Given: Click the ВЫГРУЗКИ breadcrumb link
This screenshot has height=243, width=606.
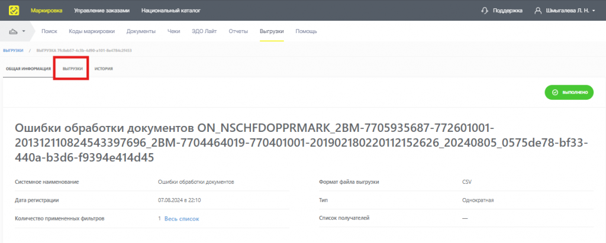Looking at the screenshot, I should click(x=13, y=50).
